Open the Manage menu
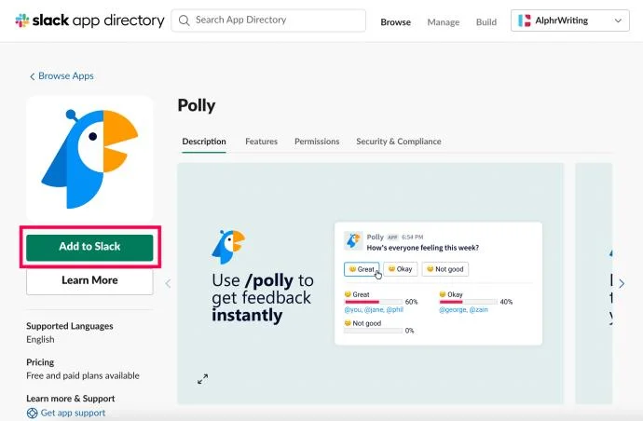The height and width of the screenshot is (421, 643). point(444,22)
